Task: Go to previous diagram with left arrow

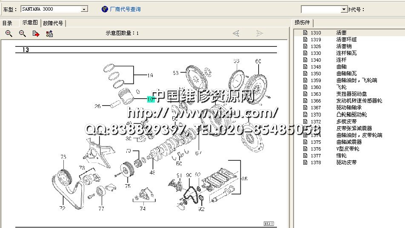Action: [x=236, y=33]
